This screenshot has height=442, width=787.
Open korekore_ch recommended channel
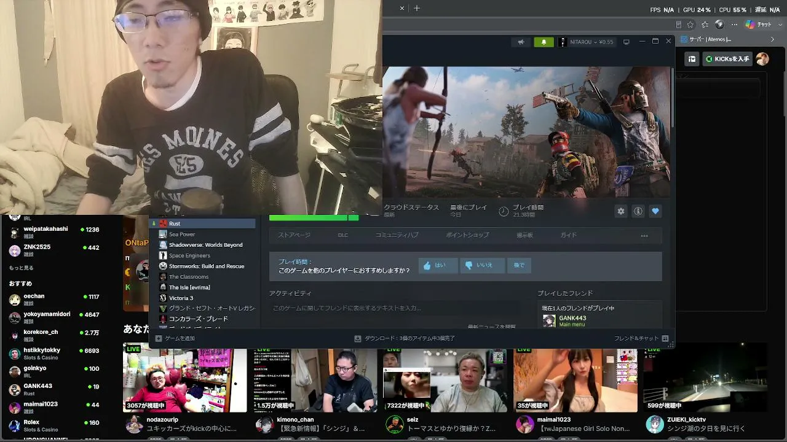53,335
